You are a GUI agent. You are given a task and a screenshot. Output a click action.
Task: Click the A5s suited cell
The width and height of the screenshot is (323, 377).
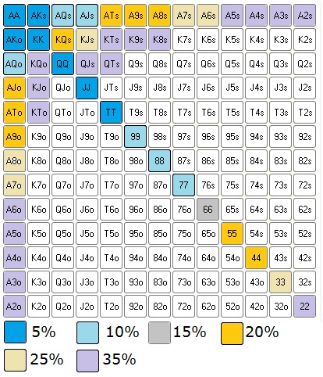(232, 16)
